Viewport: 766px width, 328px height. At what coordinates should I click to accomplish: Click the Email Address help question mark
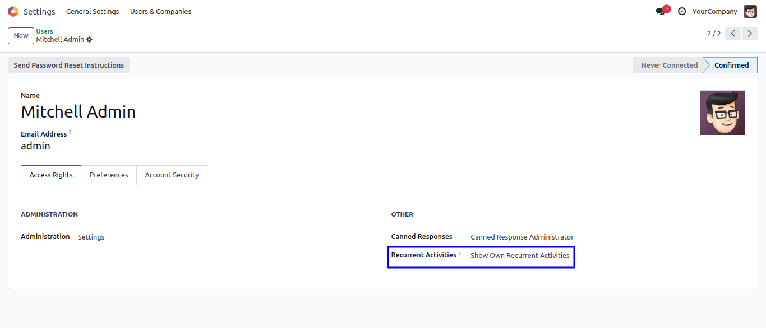coord(70,133)
